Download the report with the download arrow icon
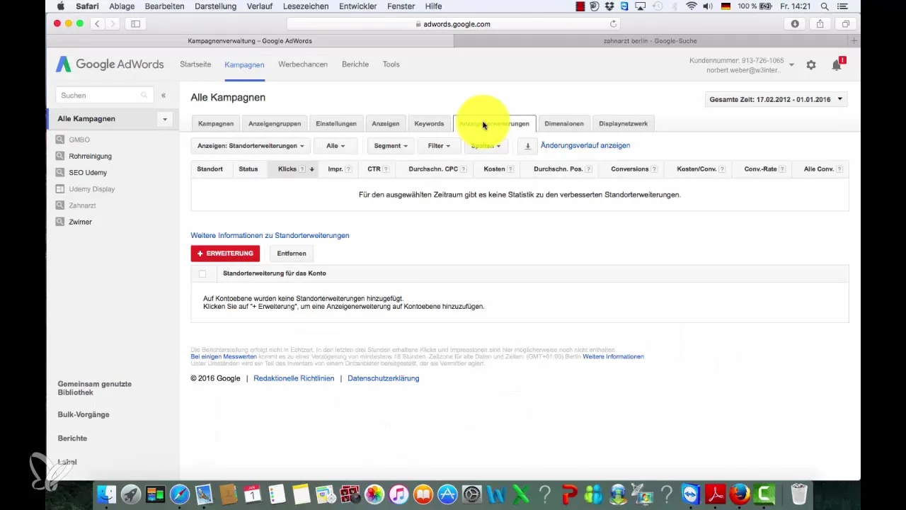 pos(527,146)
